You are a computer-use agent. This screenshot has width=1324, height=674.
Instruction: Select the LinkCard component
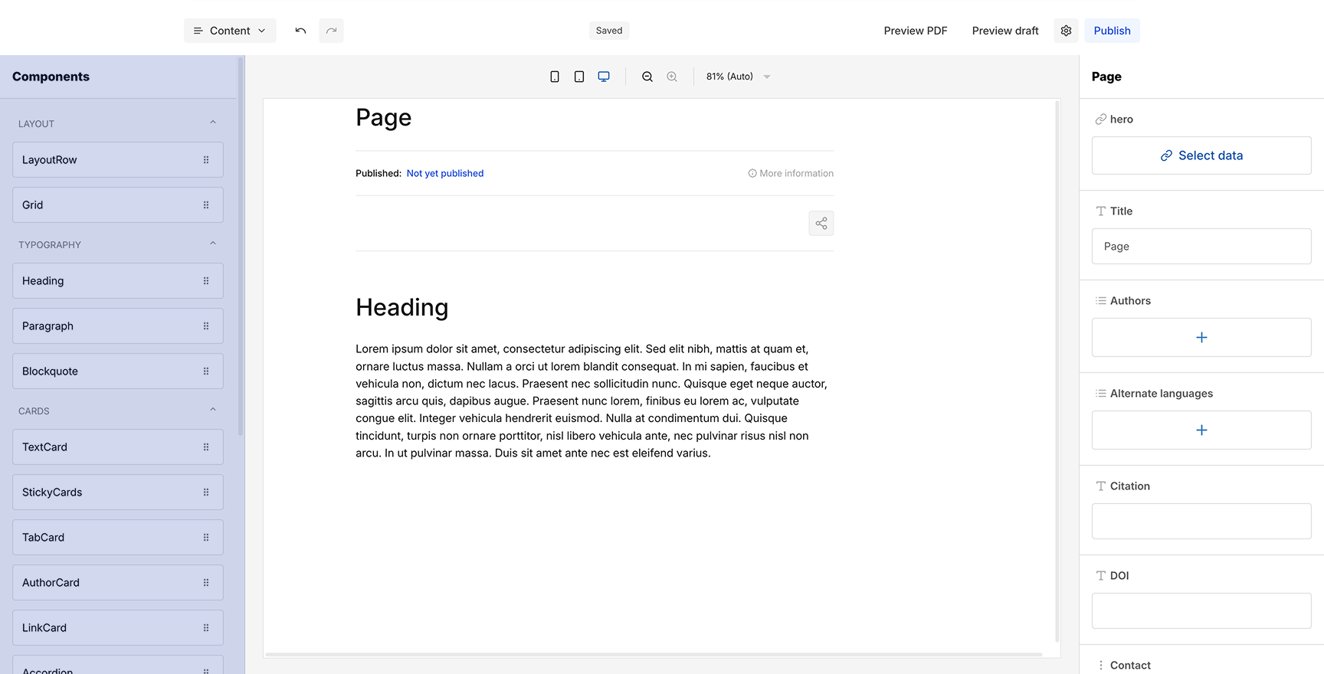(118, 628)
